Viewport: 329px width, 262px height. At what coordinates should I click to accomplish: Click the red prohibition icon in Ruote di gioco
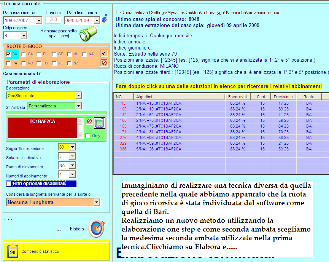[x=104, y=63]
